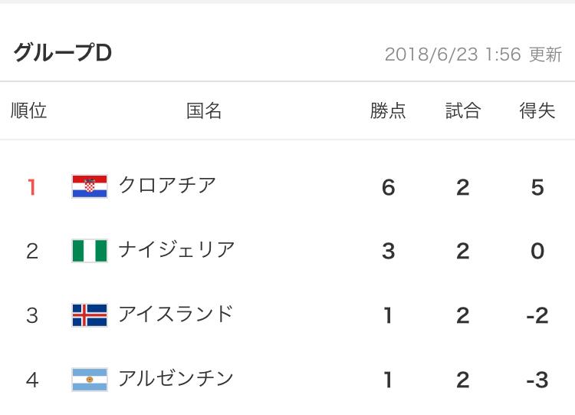Viewport: 575px width, 415px height.
Task: Click Nigeria's 3 points value
Action: 389,252
